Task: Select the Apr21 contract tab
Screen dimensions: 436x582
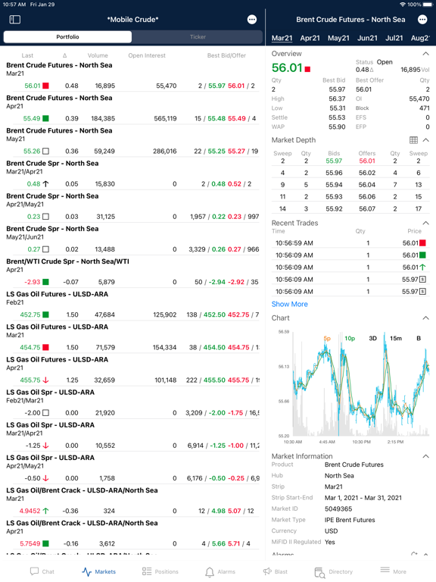Action: tap(310, 38)
